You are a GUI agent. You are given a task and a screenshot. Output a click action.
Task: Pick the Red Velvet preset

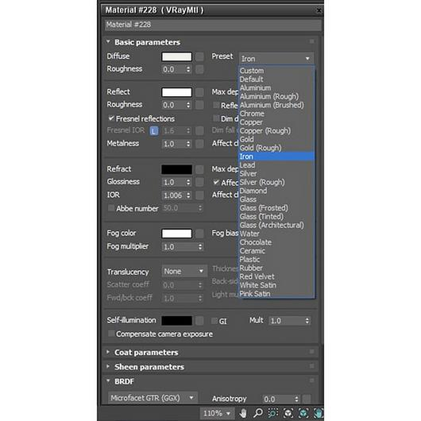276,276
